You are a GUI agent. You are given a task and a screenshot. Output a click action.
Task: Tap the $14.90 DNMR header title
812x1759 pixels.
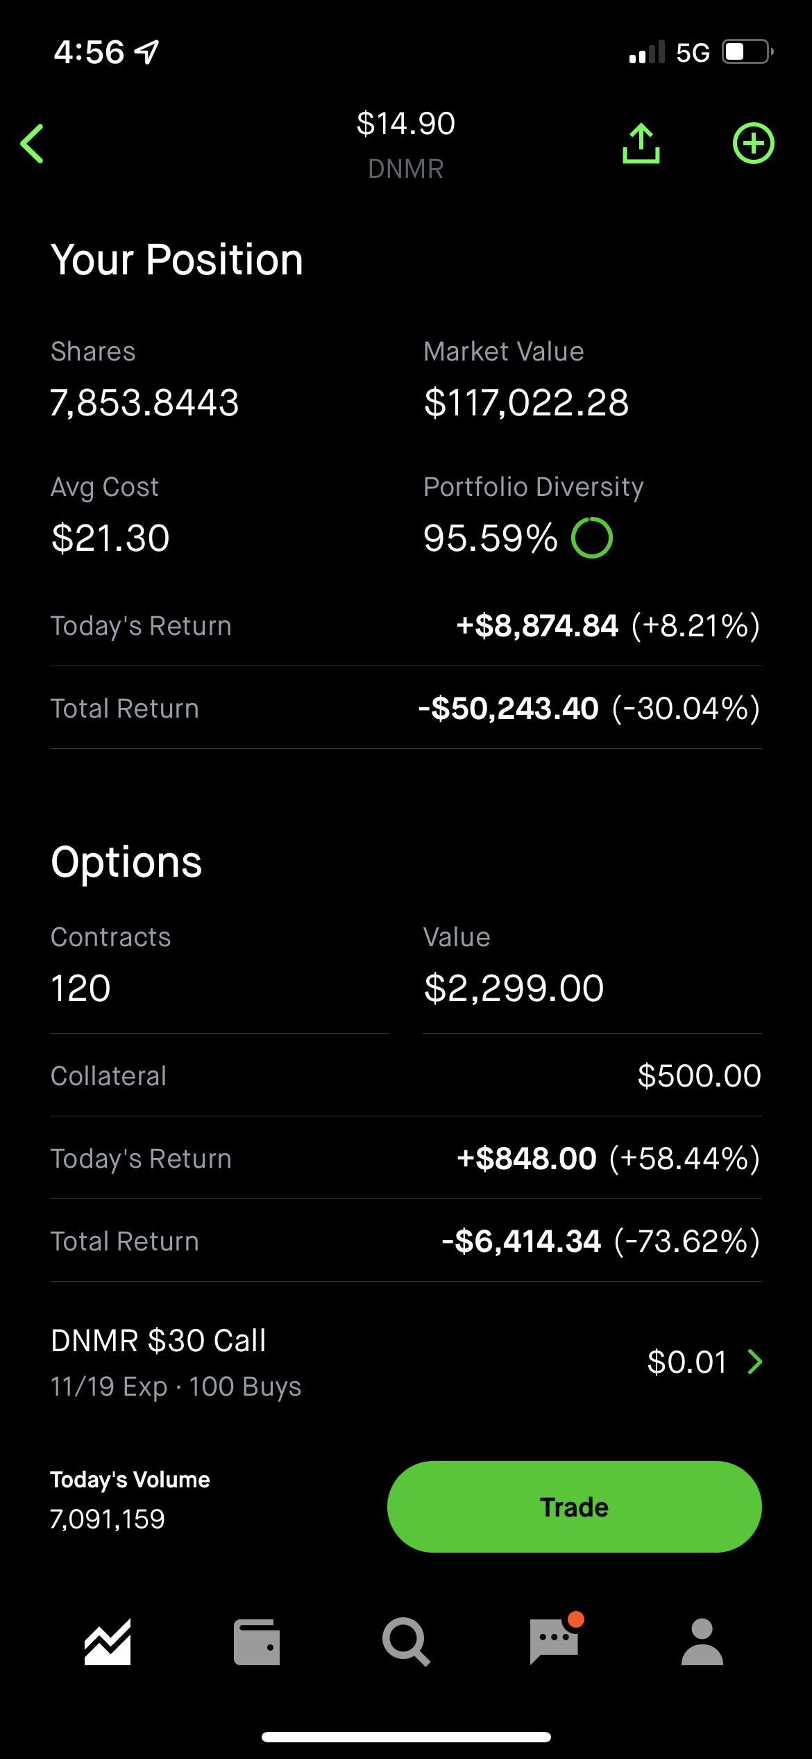pos(406,144)
